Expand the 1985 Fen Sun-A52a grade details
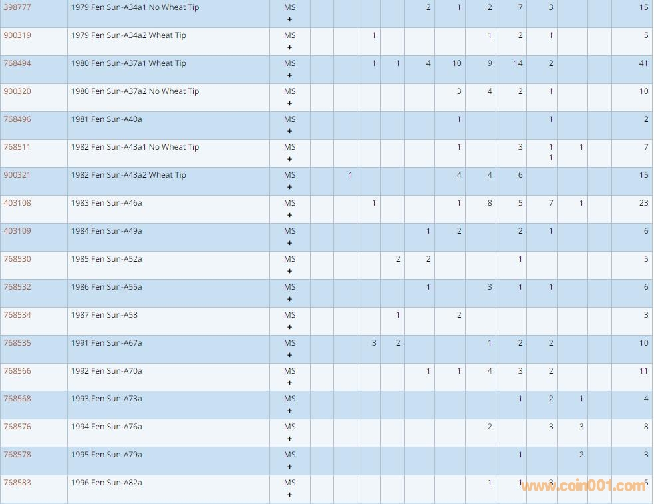 tap(289, 272)
